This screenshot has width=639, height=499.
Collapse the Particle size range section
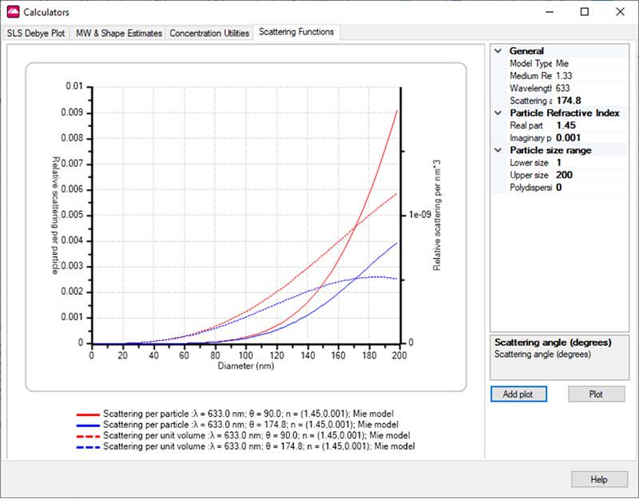point(499,150)
